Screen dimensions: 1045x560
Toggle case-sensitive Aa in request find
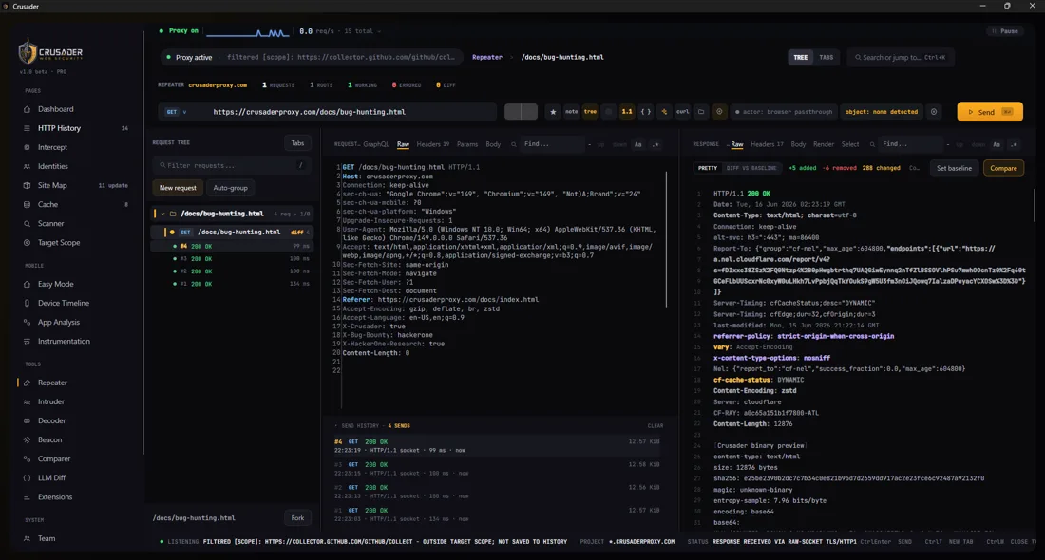(x=637, y=144)
